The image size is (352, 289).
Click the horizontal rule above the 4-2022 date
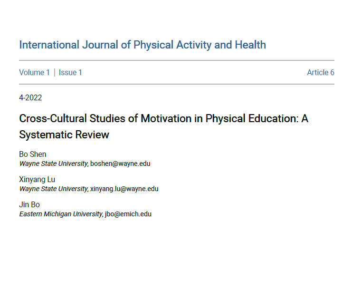pyautogui.click(x=177, y=84)
